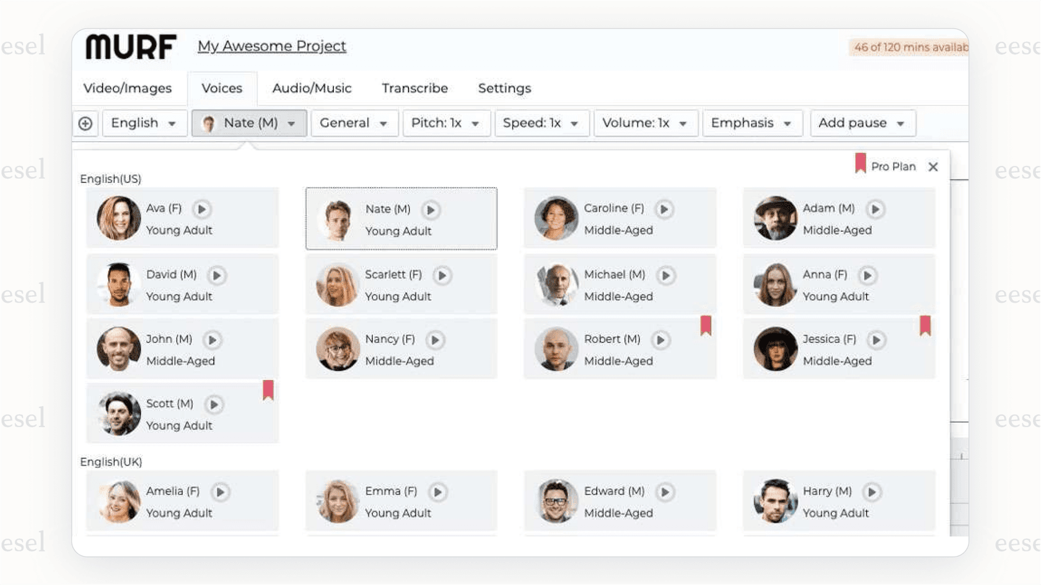Play preview of Amelia (F) voice

(x=220, y=492)
